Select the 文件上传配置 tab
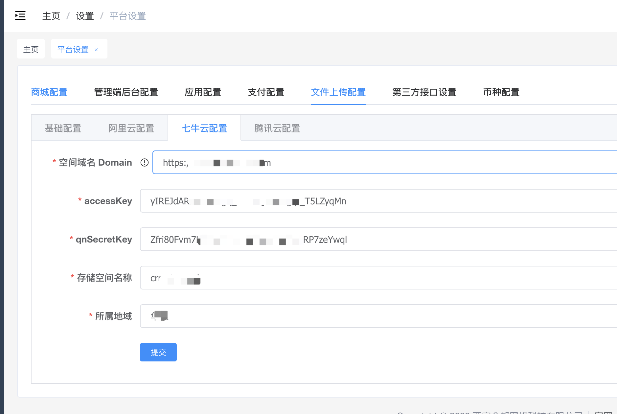The height and width of the screenshot is (414, 617). pyautogui.click(x=338, y=92)
